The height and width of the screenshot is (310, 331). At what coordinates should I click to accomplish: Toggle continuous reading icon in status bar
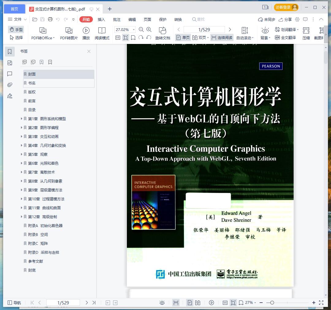coord(176,303)
